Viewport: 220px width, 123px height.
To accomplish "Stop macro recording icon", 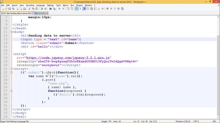I will point(111,9).
